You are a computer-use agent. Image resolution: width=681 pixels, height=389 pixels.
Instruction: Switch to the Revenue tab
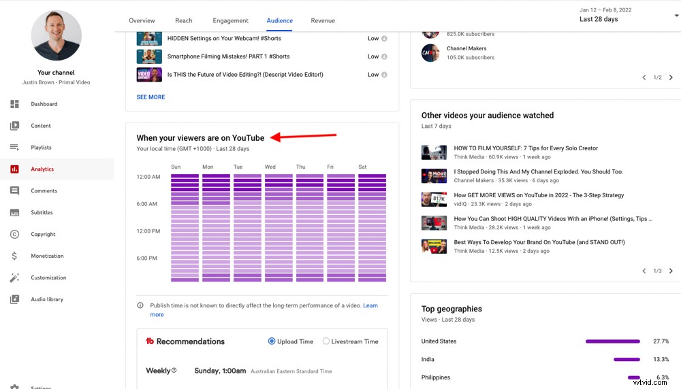click(323, 20)
